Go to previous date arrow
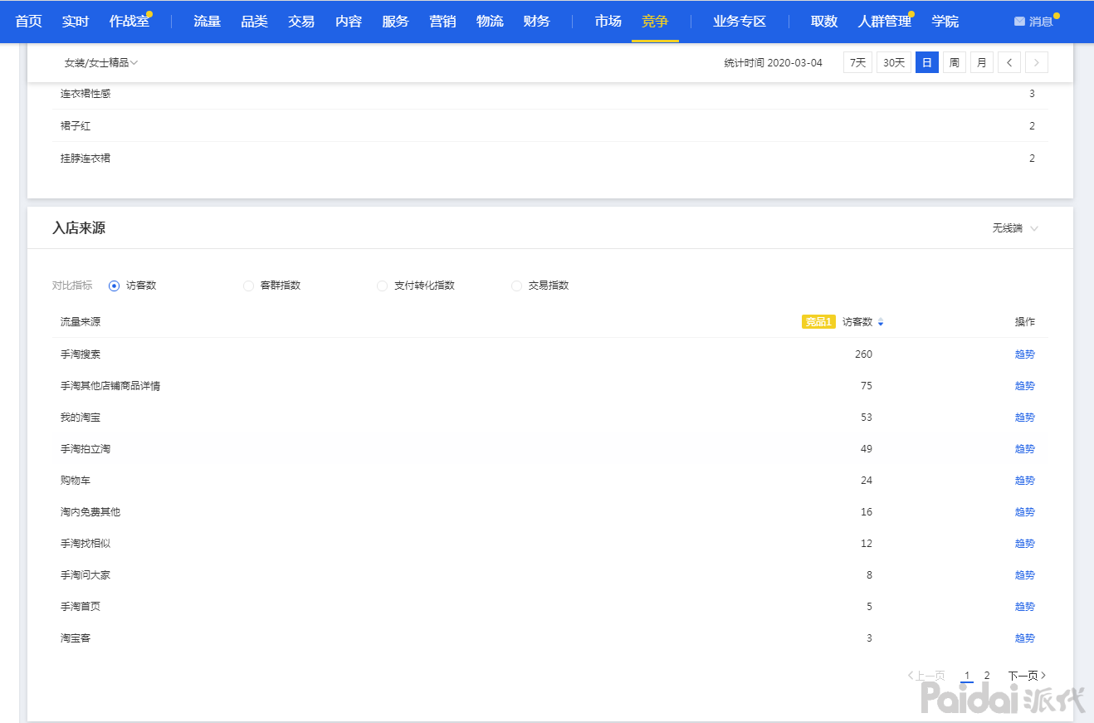 [1009, 62]
